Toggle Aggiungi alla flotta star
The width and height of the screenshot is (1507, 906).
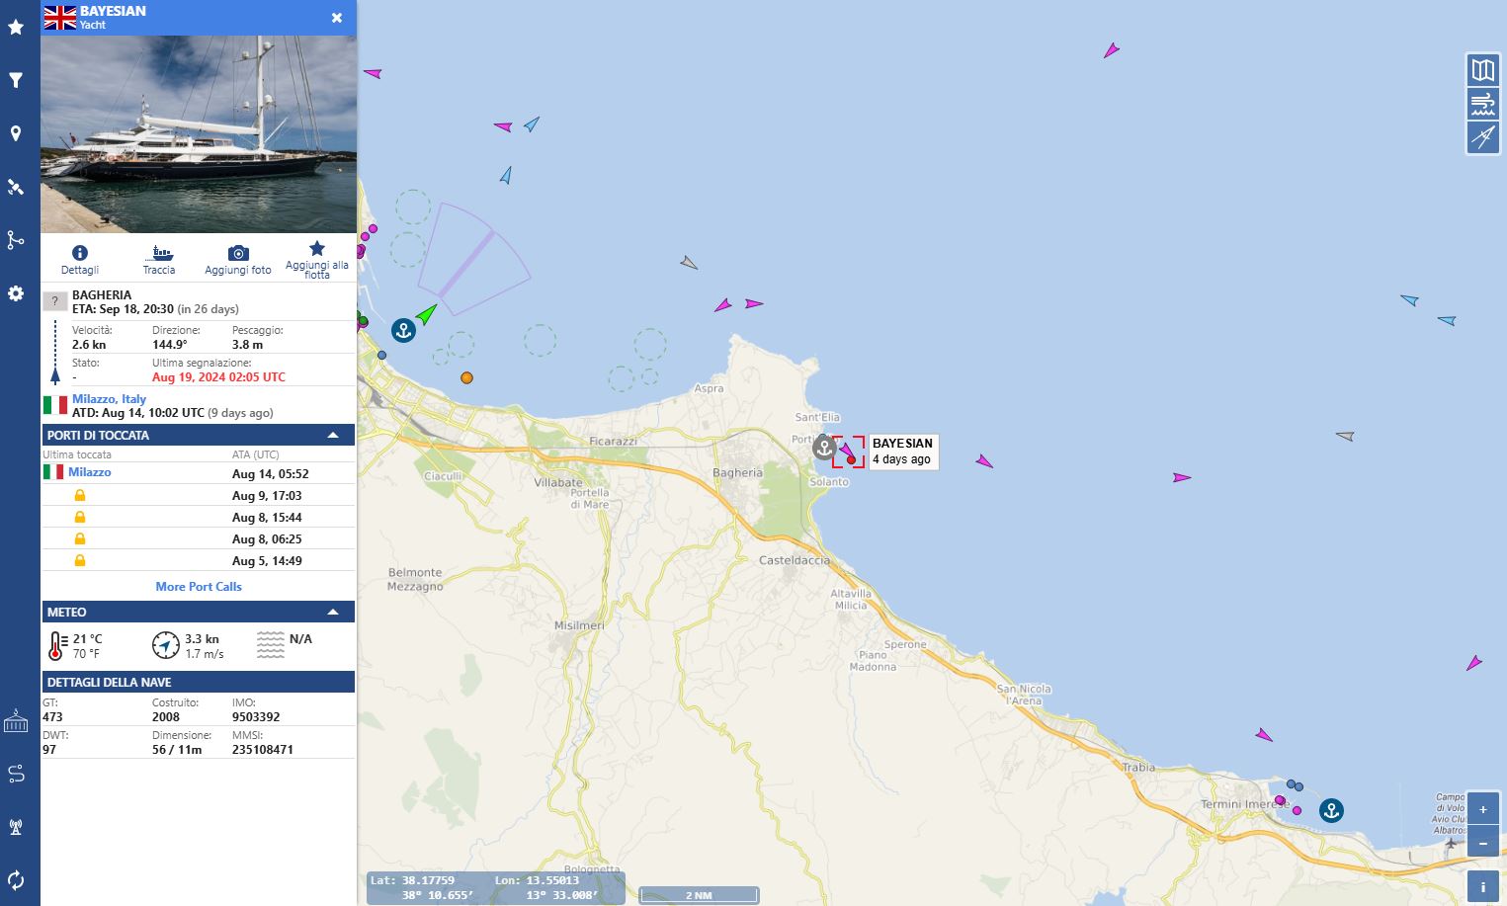pyautogui.click(x=316, y=249)
